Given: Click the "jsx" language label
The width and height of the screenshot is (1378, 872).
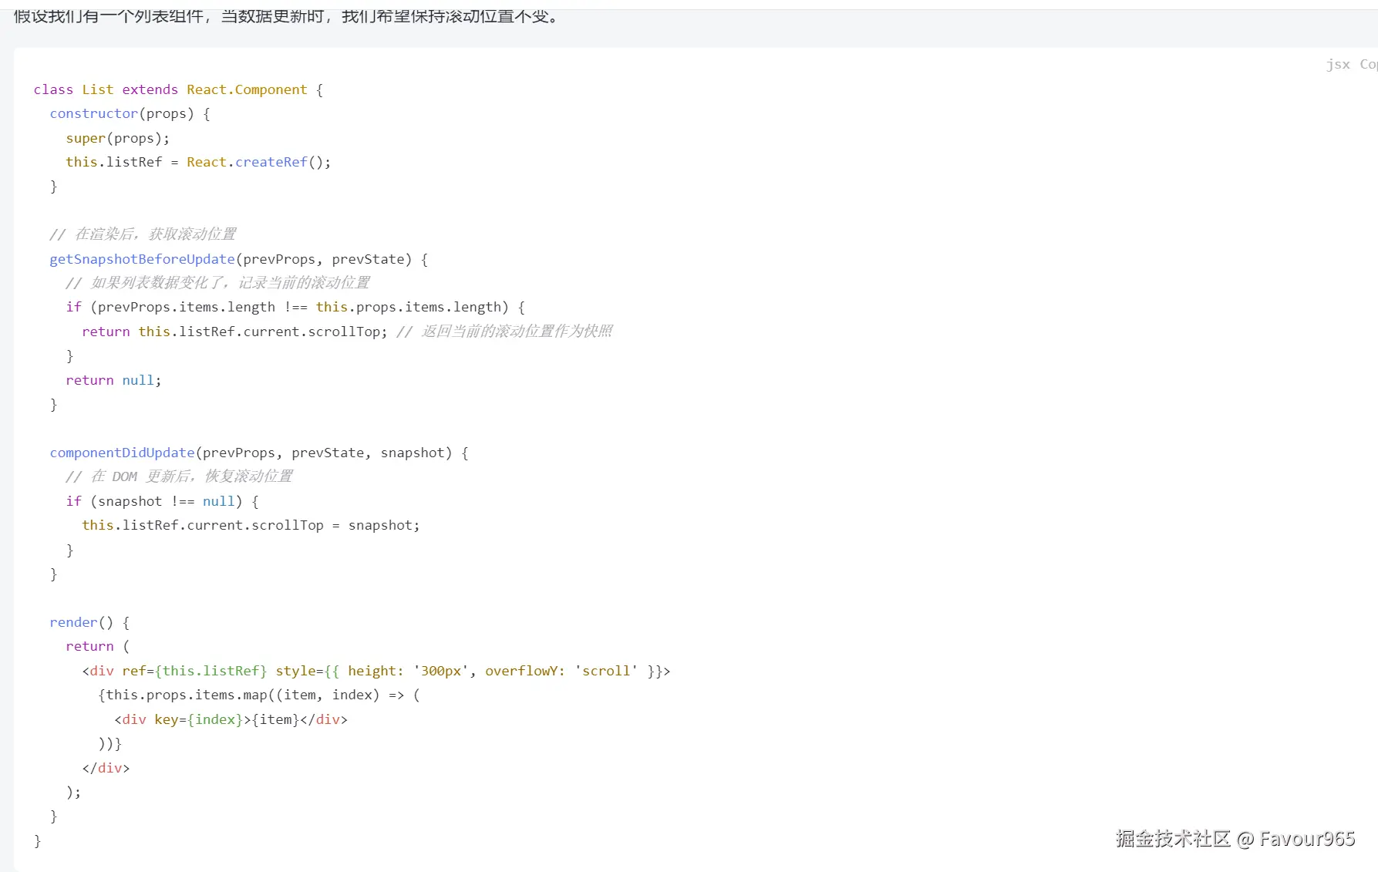Looking at the screenshot, I should pos(1338,65).
